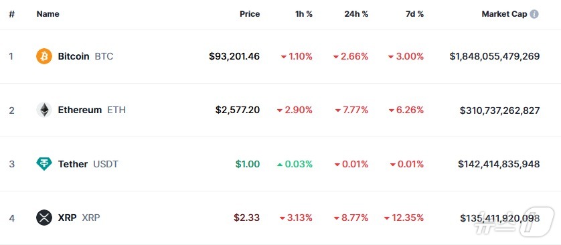Click XRP's 7d down arrow indicator
561x245 pixels.
(x=387, y=218)
